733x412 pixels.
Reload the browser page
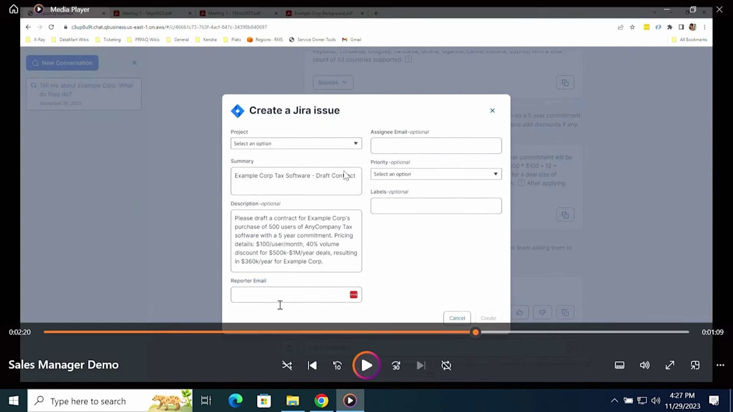[x=51, y=27]
